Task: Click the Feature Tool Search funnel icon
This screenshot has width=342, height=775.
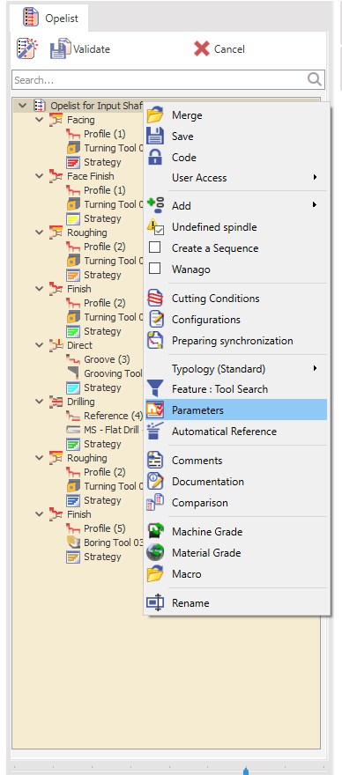Action: click(x=155, y=389)
